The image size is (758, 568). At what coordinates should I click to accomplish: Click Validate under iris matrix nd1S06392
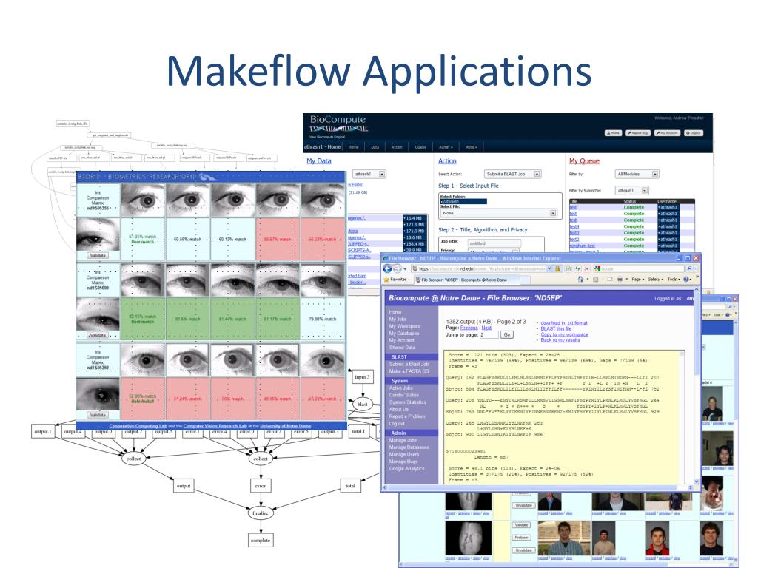pyautogui.click(x=98, y=415)
